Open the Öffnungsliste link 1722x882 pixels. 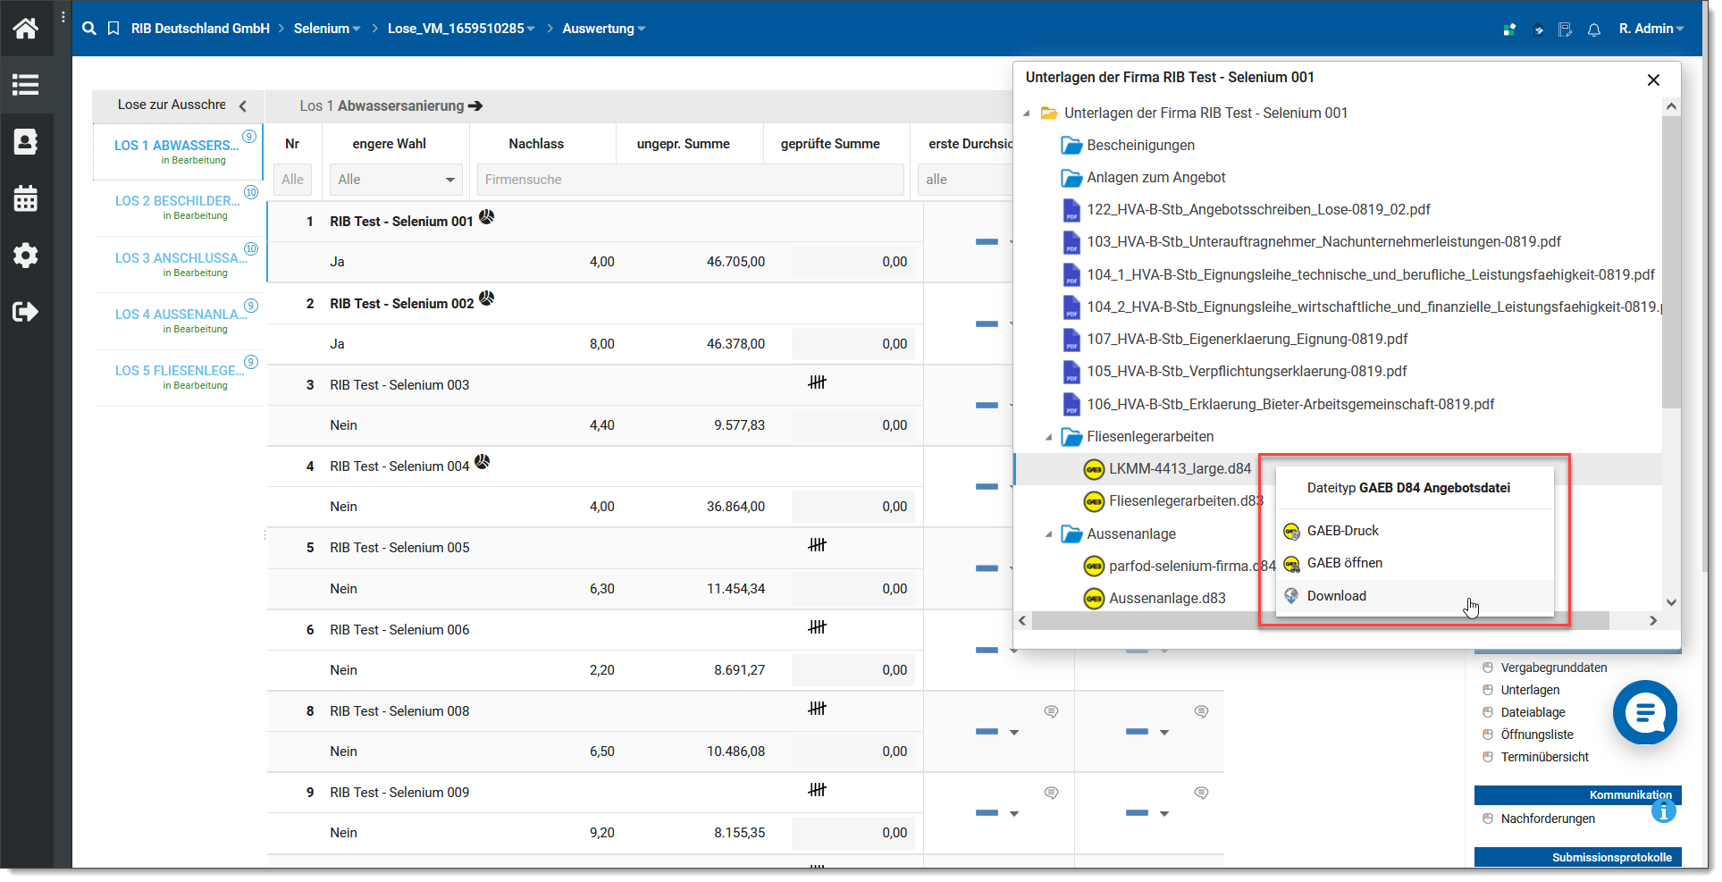1537,735
